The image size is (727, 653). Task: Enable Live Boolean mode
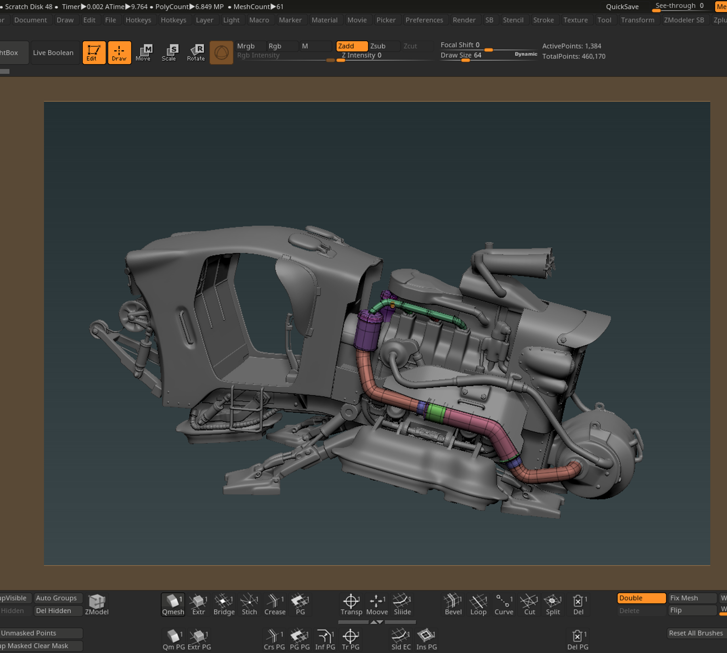(x=54, y=52)
